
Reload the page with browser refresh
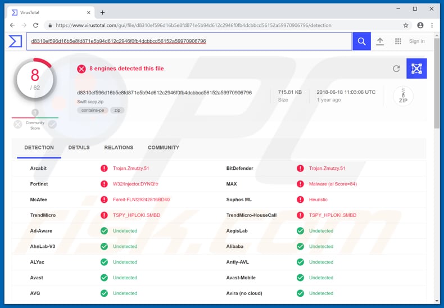pyautogui.click(x=35, y=25)
